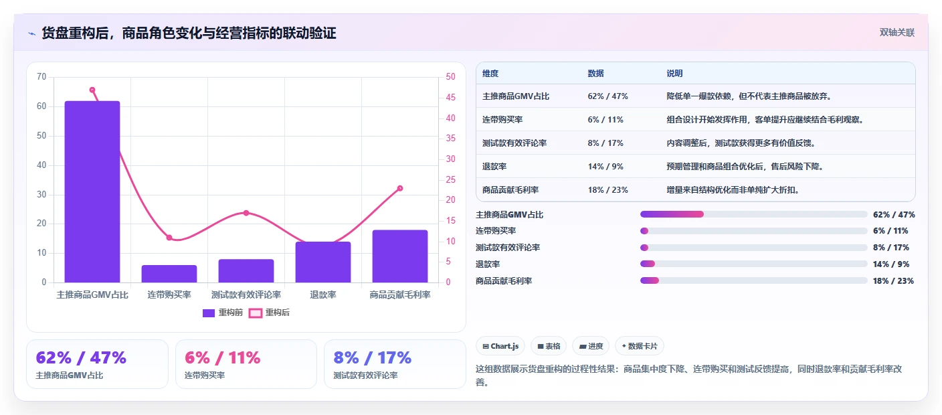Image resolution: width=942 pixels, height=415 pixels.
Task: Click the 连带购买率 table row label
Action: (504, 120)
